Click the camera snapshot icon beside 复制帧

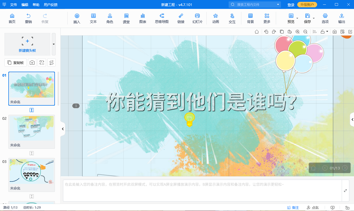tap(32, 62)
